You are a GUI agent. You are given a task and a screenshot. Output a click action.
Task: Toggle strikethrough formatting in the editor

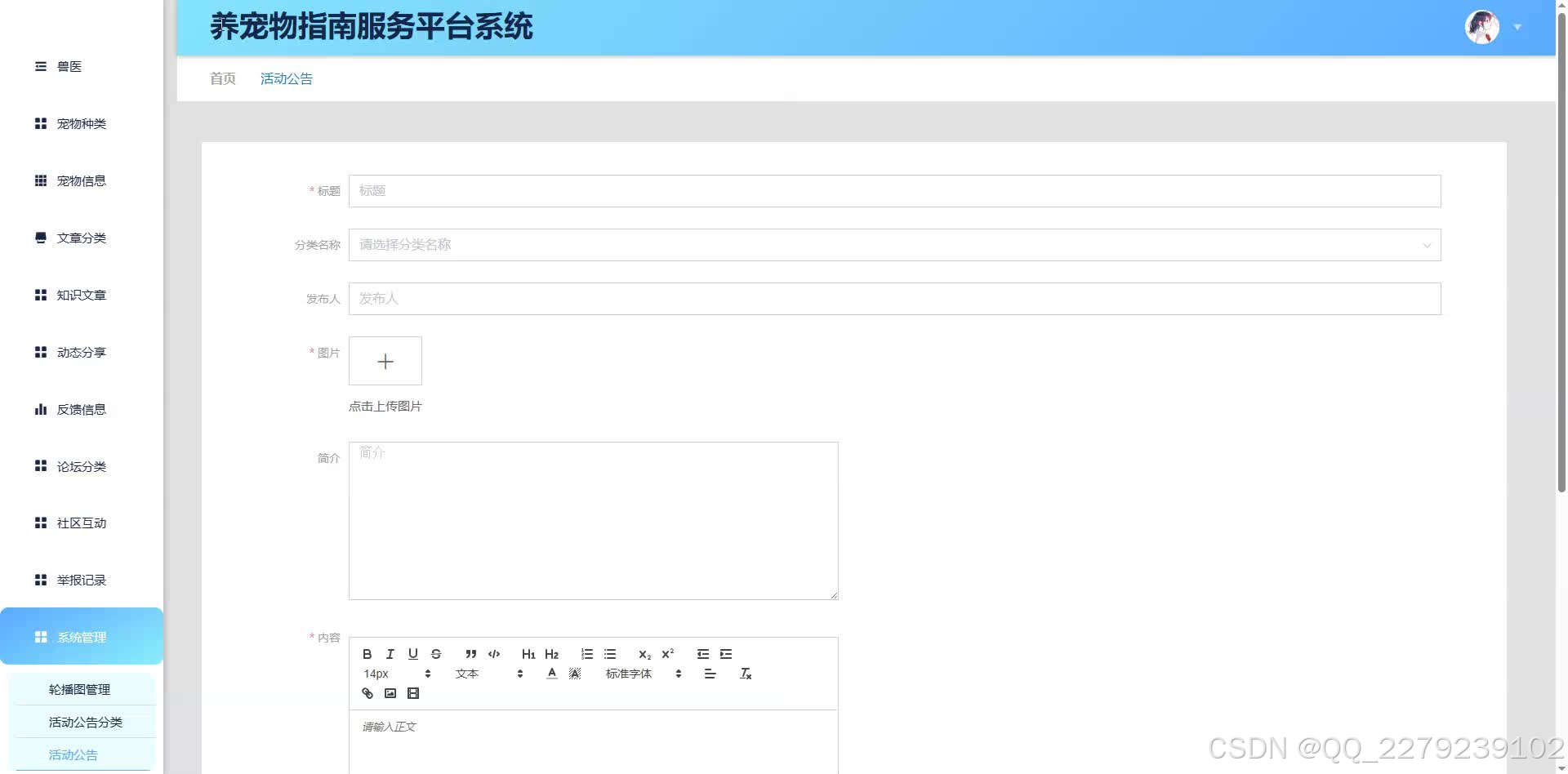point(435,654)
